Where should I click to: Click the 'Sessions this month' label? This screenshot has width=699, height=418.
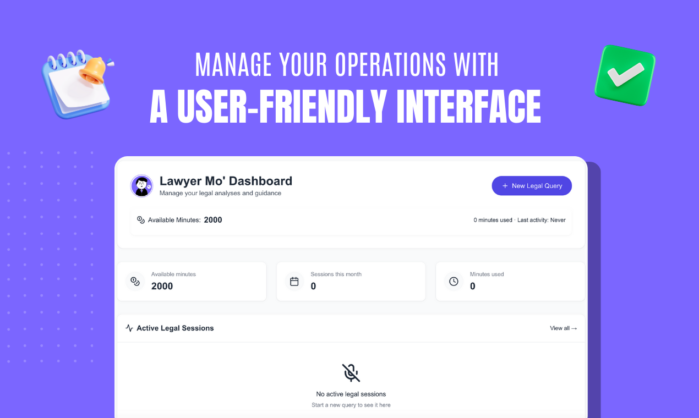336,274
